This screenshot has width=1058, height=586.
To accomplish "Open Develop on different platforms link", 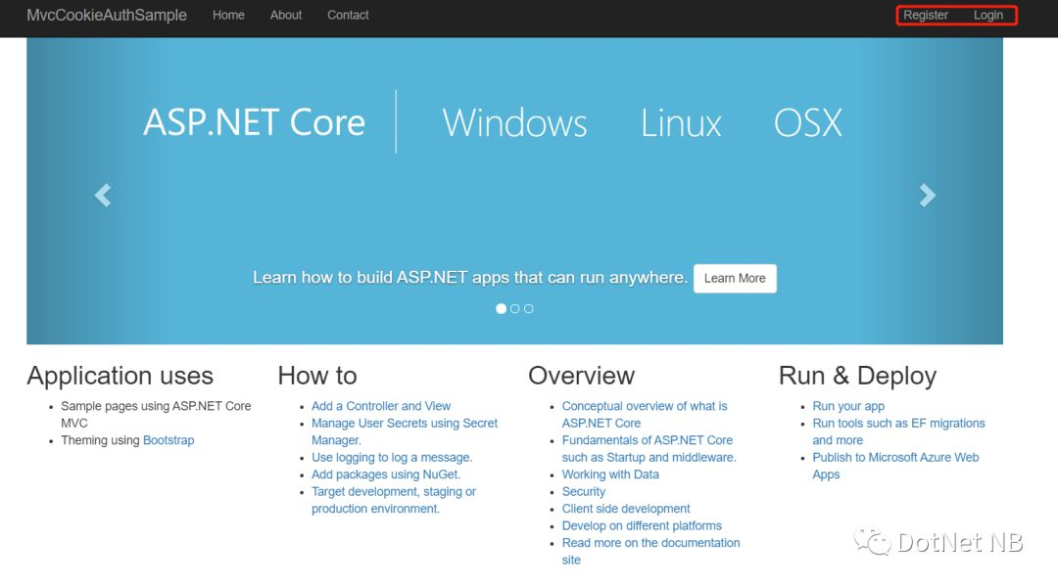I will pyautogui.click(x=642, y=525).
